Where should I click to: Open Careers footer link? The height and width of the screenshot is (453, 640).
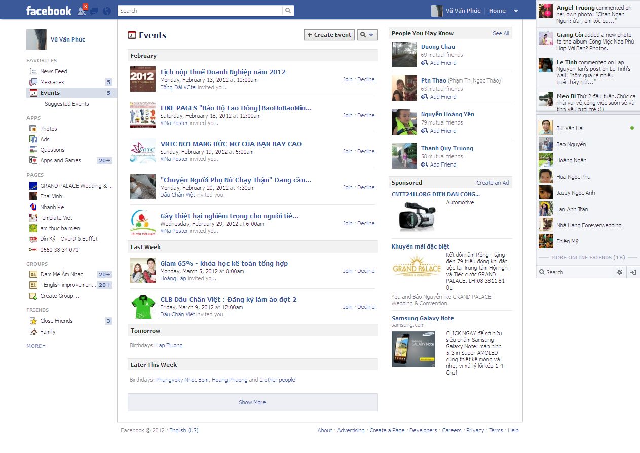[x=451, y=430]
